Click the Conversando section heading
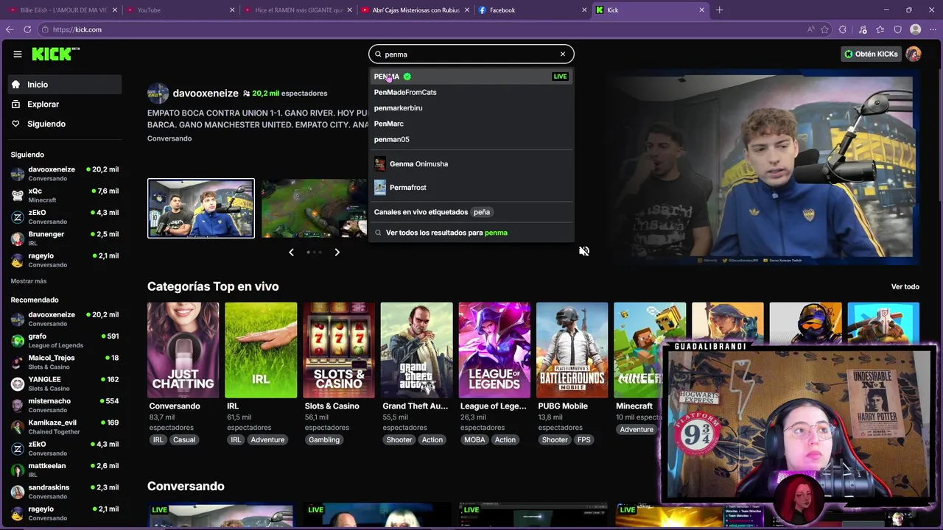Image resolution: width=943 pixels, height=530 pixels. 186,487
